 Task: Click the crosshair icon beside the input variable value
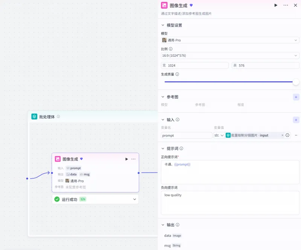point(287,135)
